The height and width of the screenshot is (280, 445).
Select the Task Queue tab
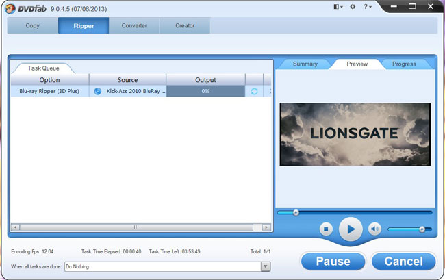[43, 68]
